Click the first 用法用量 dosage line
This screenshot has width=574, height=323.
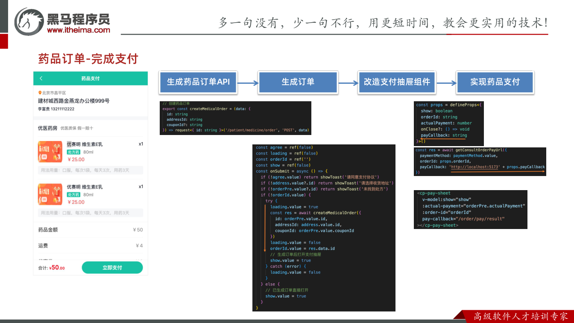point(91,170)
